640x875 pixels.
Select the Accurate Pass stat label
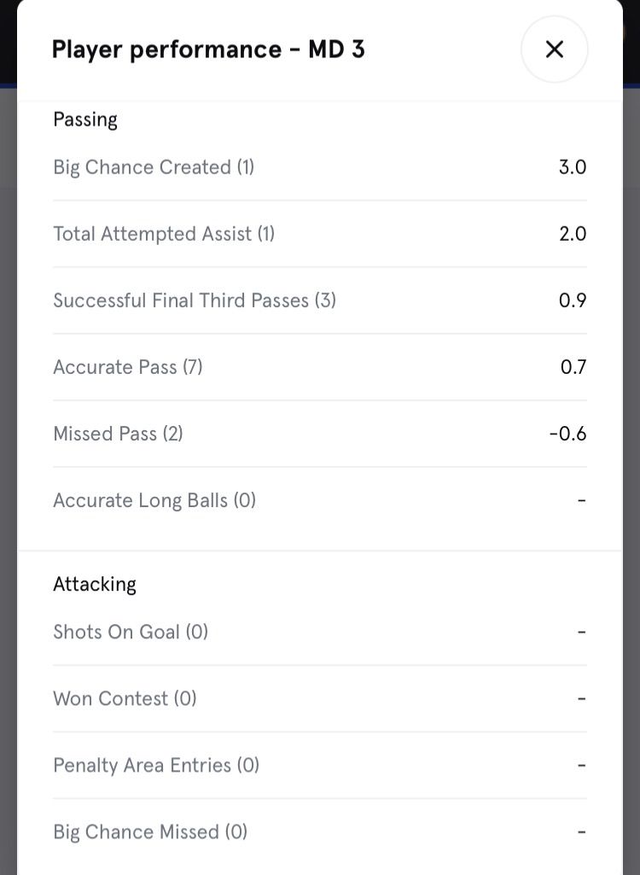(128, 367)
